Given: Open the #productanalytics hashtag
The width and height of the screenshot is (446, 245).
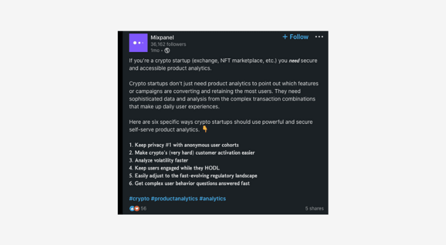Looking at the screenshot, I should click(174, 199).
